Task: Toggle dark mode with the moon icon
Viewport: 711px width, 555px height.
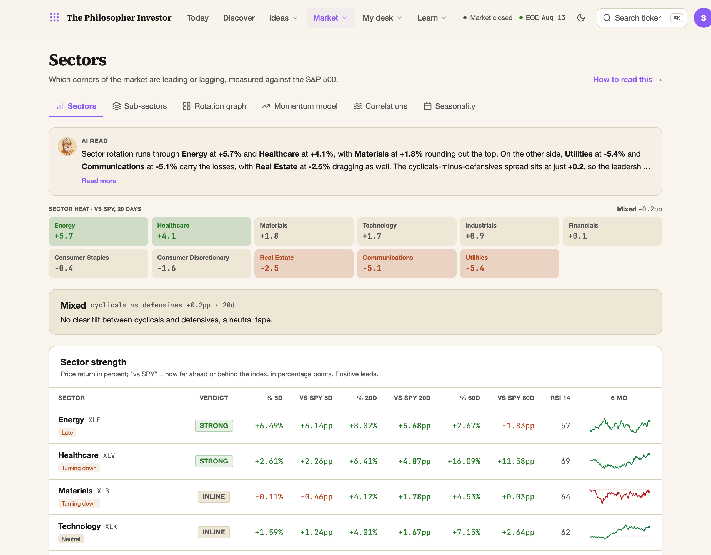Action: (x=581, y=17)
